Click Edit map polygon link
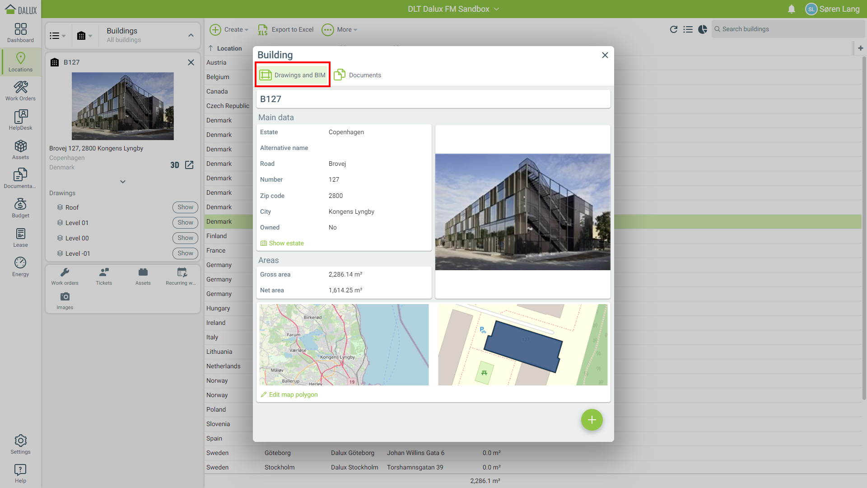The image size is (867, 488). pyautogui.click(x=293, y=394)
